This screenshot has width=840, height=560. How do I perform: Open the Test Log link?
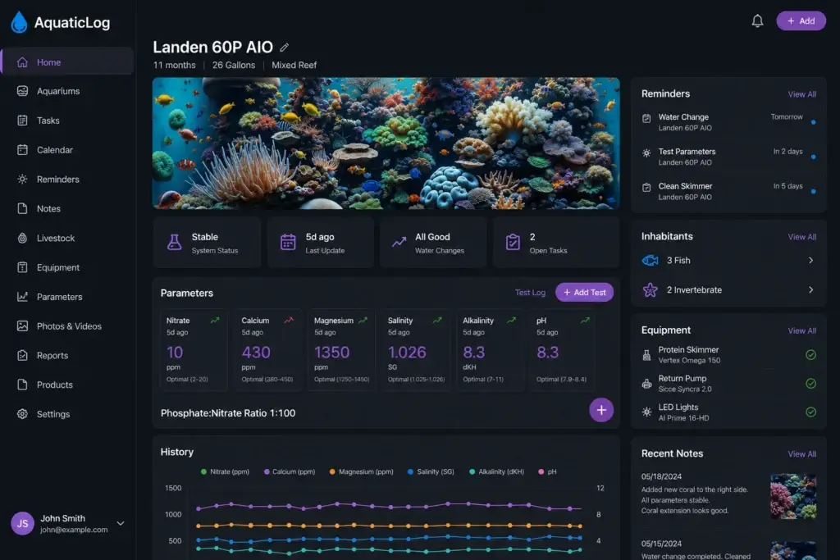530,293
